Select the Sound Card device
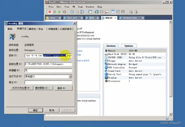The height and width of the screenshot is (127, 185). [x=135, y=71]
